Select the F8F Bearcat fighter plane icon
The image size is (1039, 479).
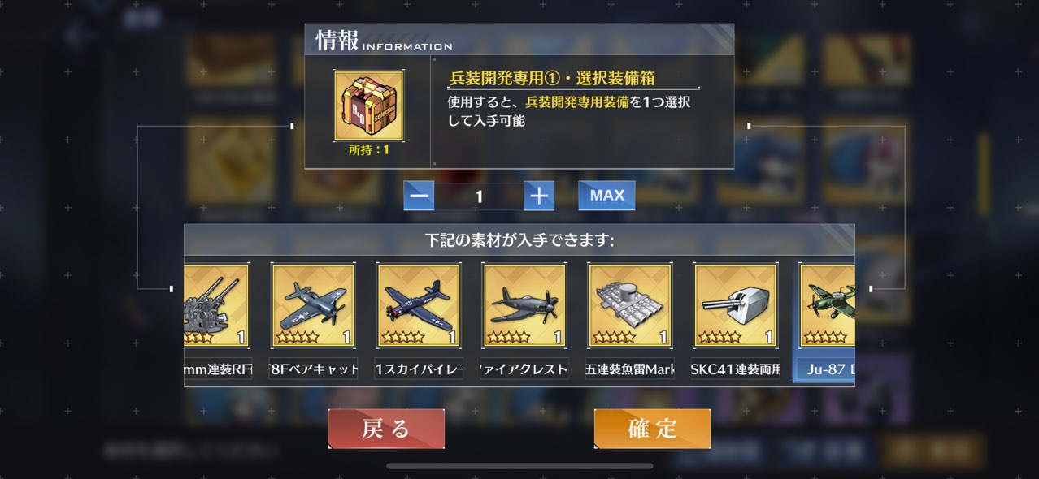[x=314, y=305]
